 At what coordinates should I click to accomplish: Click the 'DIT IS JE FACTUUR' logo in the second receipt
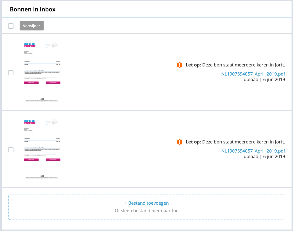30,122
